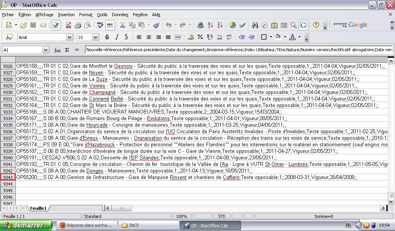This screenshot has height=231, width=395.
Task: Open the Arial font name dropdown
Action: (x=69, y=37)
